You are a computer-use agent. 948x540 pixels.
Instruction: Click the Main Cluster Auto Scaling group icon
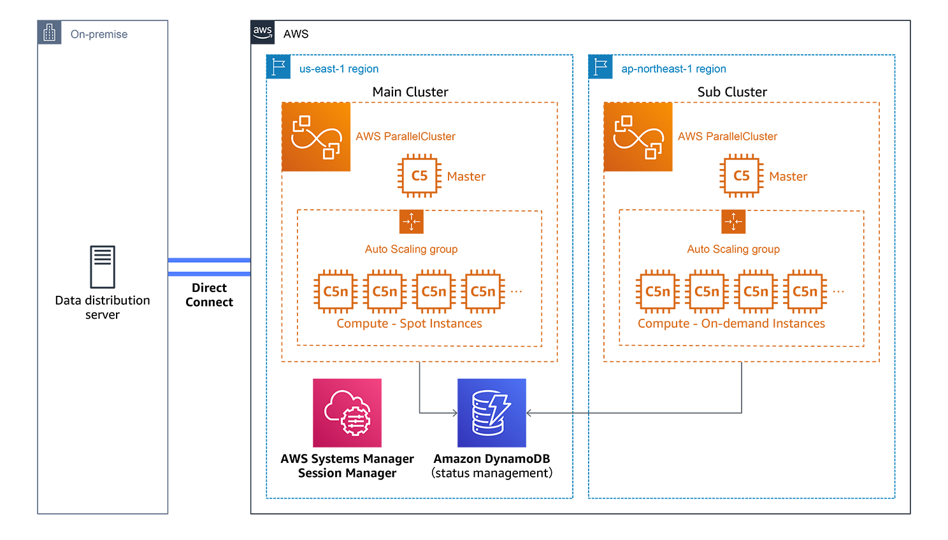pos(412,222)
